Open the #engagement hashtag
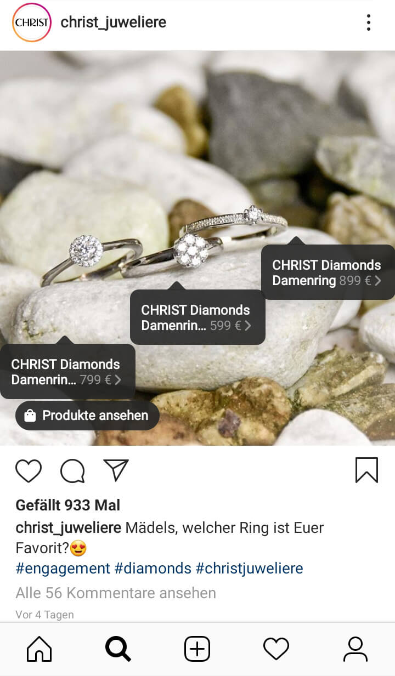395x676 pixels. [63, 568]
